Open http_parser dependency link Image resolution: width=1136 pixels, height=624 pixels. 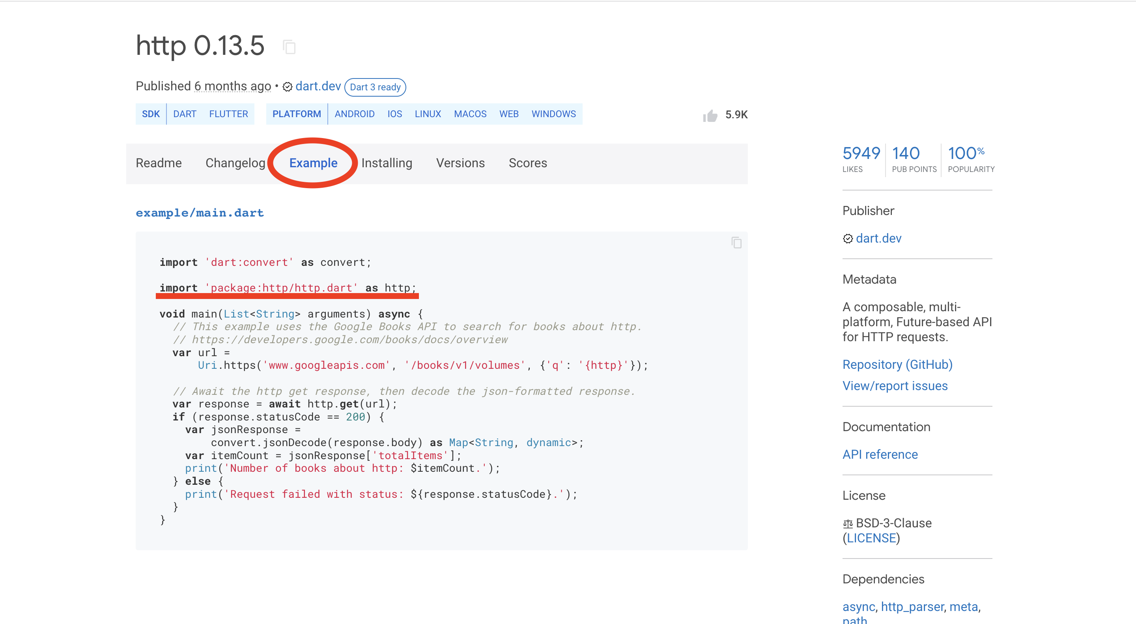click(912, 607)
